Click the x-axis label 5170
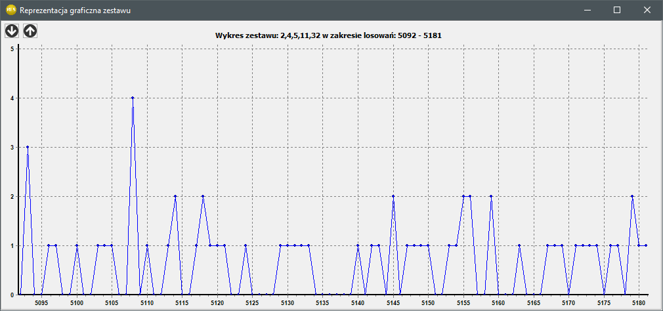This screenshot has width=663, height=311. point(568,303)
